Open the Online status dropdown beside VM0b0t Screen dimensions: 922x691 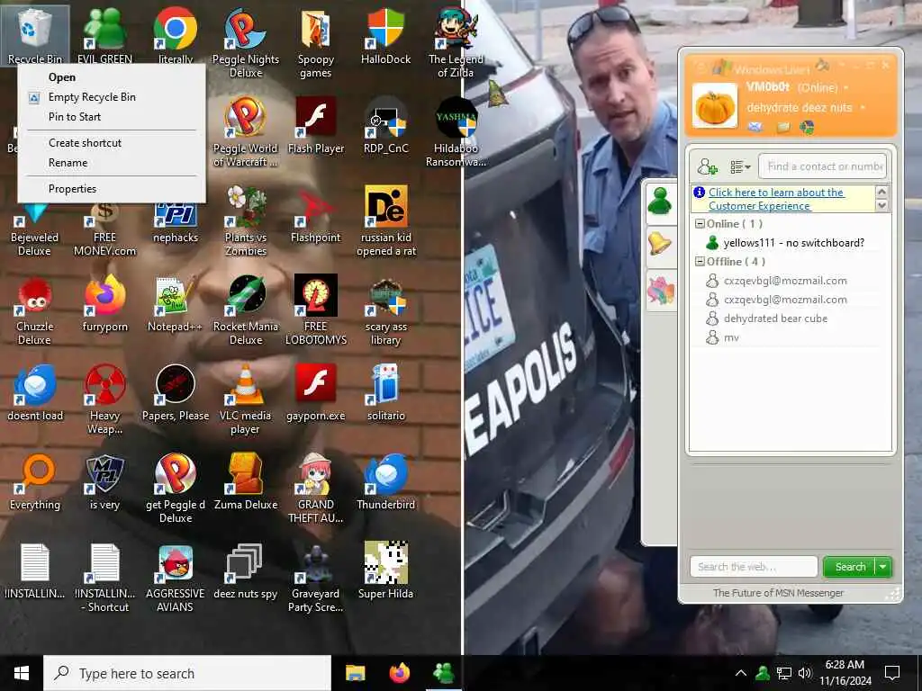pos(846,87)
